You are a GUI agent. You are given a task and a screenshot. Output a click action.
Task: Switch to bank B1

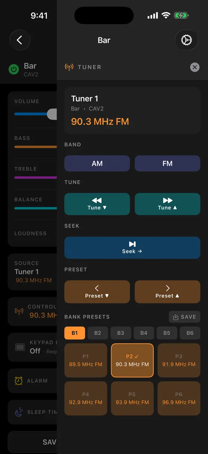pyautogui.click(x=74, y=333)
